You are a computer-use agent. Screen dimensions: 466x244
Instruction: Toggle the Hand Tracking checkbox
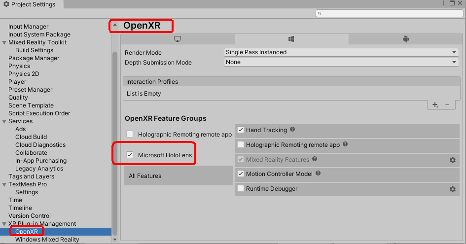coord(241,130)
